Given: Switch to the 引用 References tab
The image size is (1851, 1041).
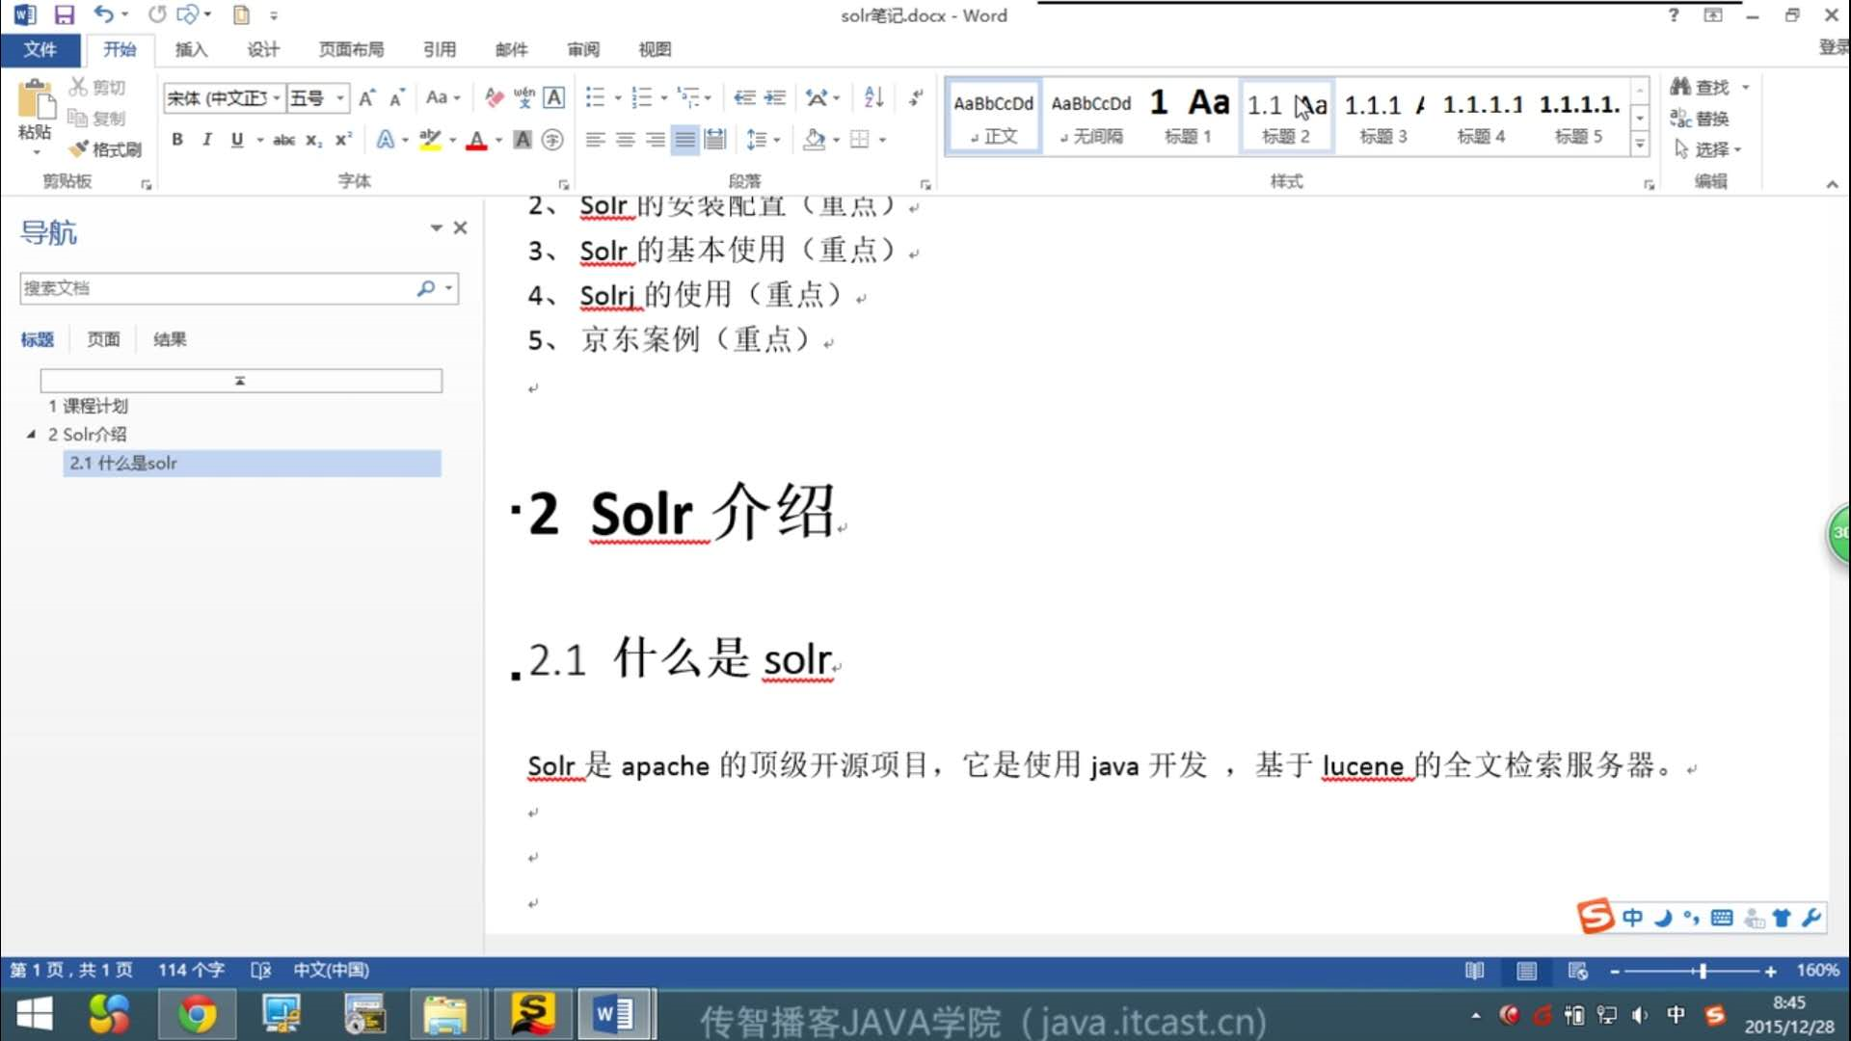Looking at the screenshot, I should (x=439, y=49).
